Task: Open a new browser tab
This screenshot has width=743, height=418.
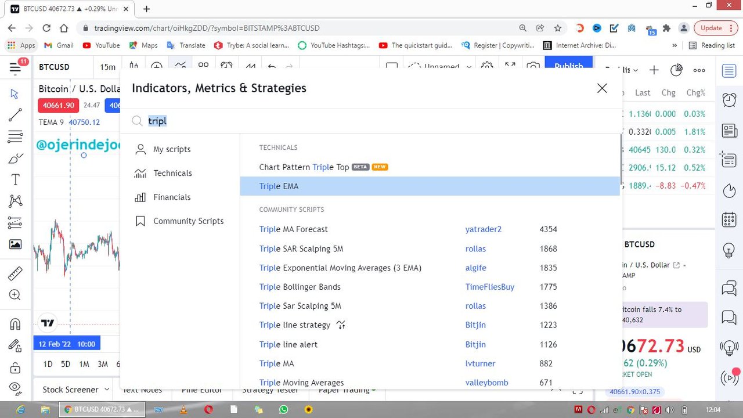Action: point(146,9)
